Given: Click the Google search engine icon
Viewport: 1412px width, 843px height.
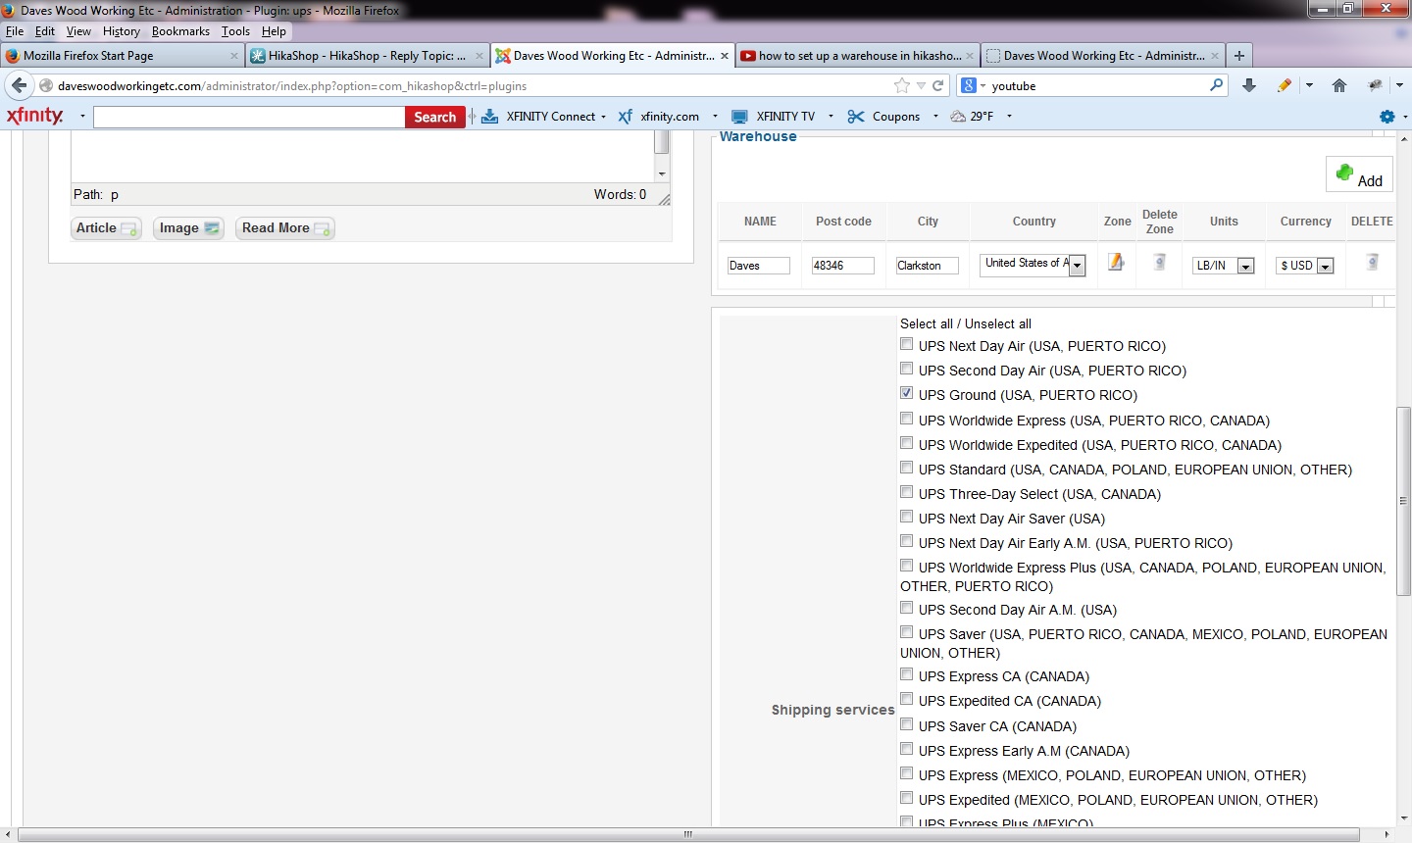Looking at the screenshot, I should tap(969, 85).
